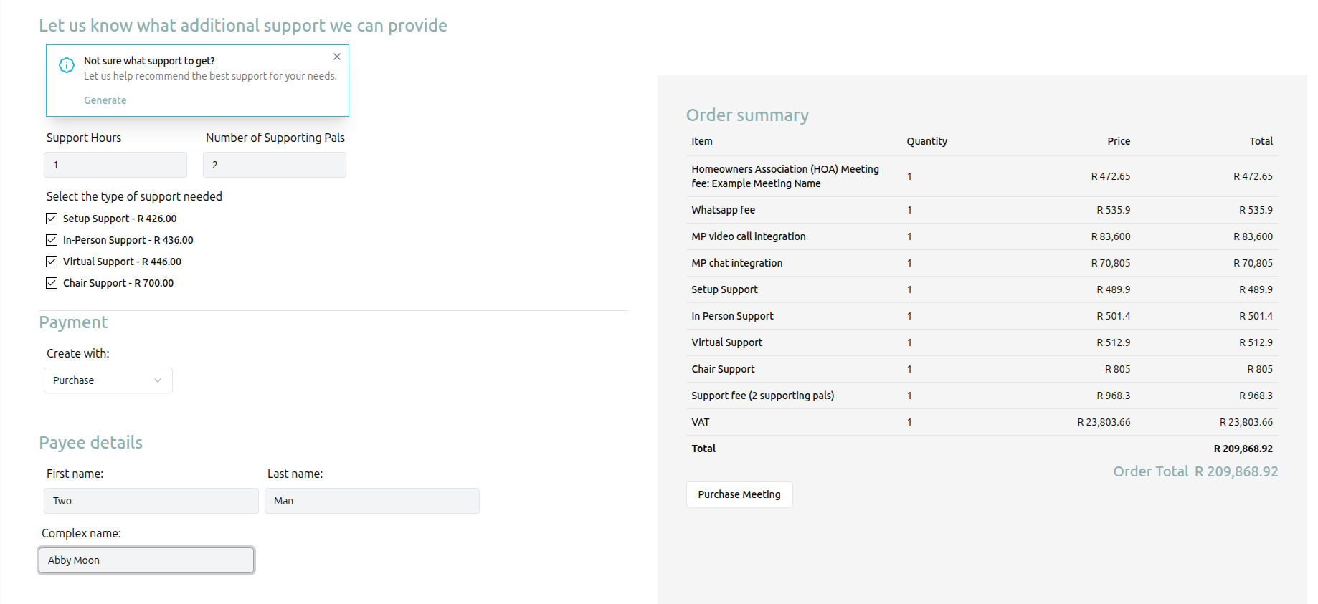Click the Generate recommendation link

(x=105, y=100)
